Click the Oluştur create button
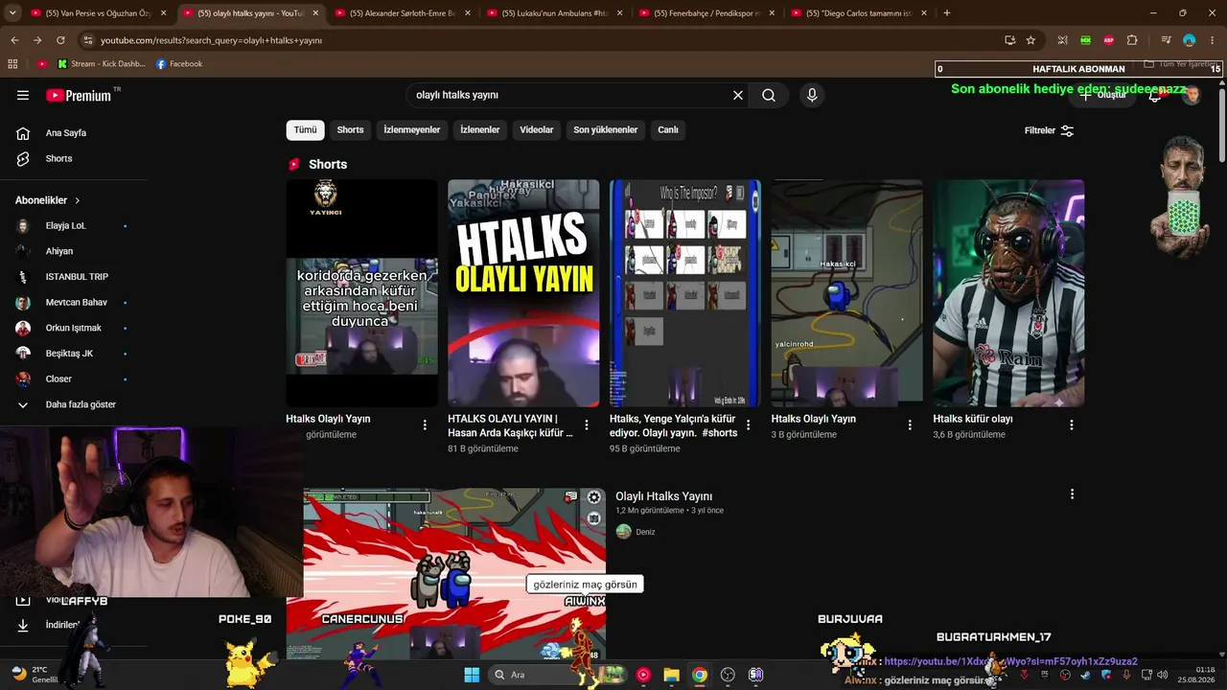Image resolution: width=1227 pixels, height=690 pixels. click(1103, 95)
